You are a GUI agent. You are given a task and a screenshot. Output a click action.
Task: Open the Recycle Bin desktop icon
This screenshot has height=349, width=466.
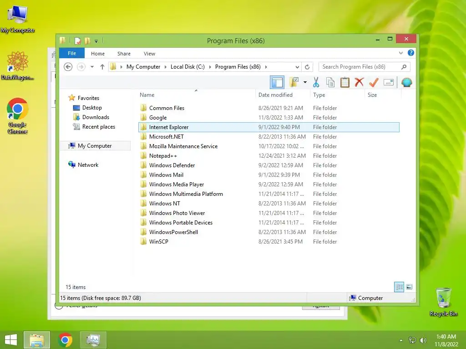[x=443, y=302]
